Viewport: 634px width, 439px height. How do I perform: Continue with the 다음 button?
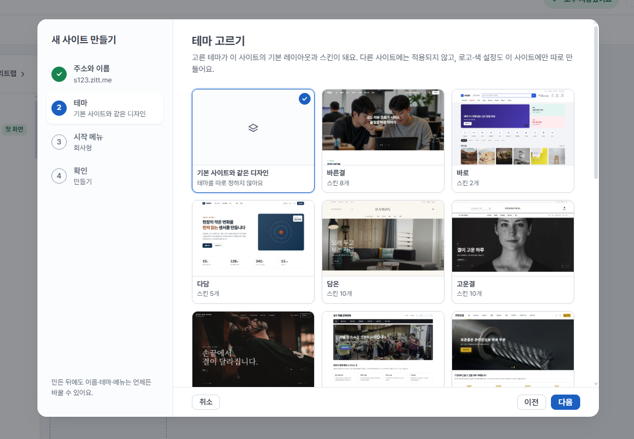(565, 402)
